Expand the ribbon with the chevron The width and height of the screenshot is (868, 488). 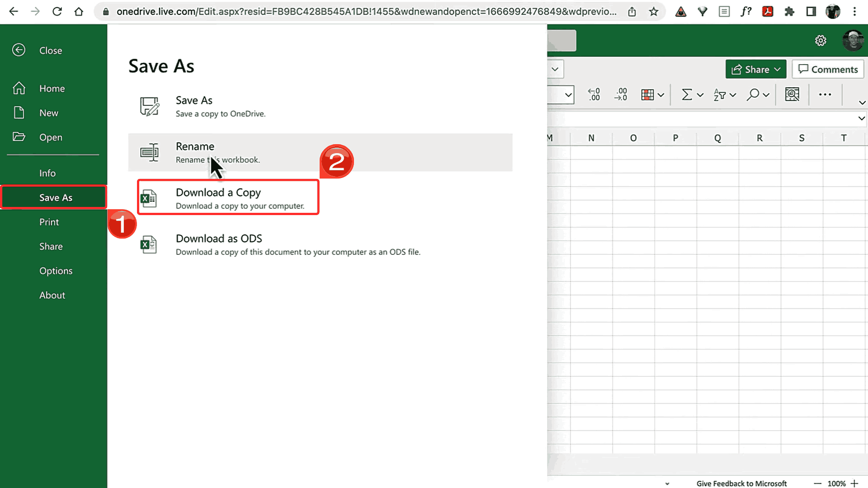[862, 103]
